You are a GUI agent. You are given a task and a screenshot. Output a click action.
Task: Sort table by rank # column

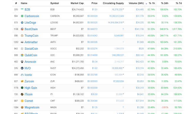click(16, 3)
